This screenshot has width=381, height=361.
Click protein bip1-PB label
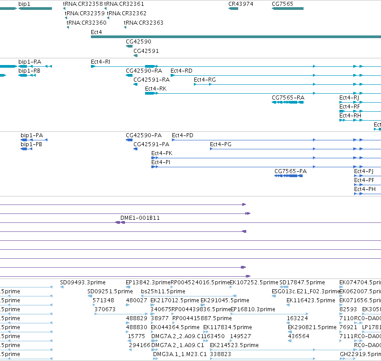tap(31, 144)
